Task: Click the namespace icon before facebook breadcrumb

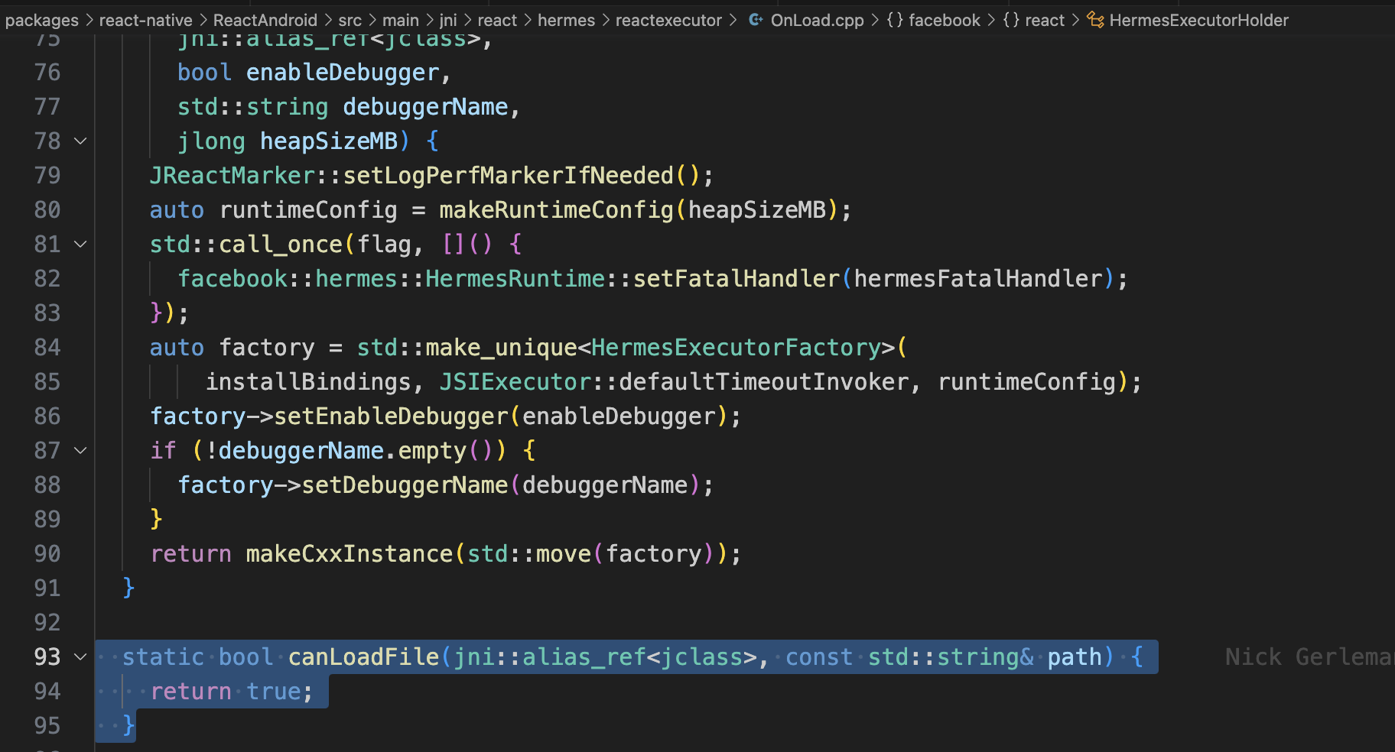Action: point(894,20)
